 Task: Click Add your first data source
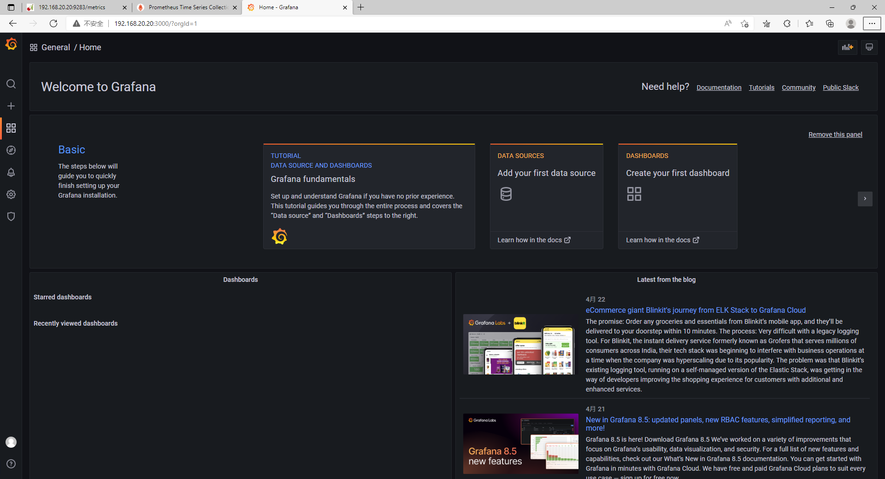click(x=546, y=173)
